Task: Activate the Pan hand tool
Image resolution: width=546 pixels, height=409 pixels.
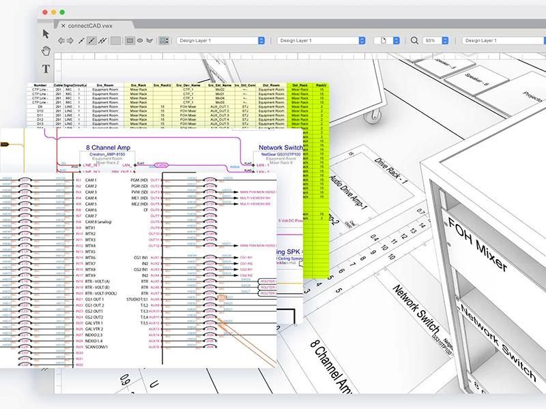Action: pos(46,50)
